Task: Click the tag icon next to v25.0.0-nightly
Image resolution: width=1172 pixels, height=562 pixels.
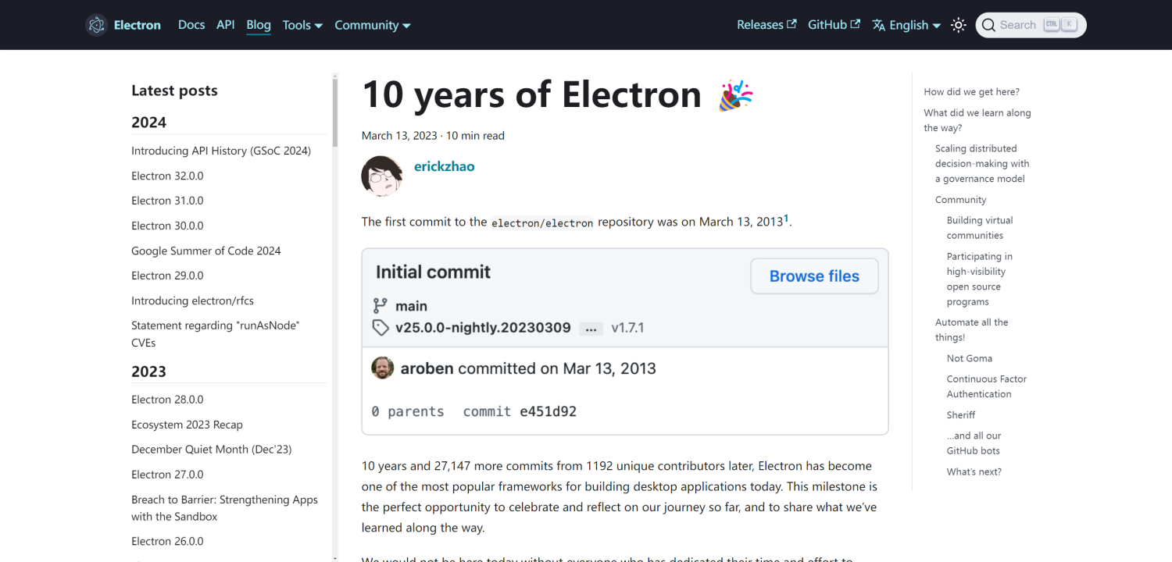Action: (381, 328)
